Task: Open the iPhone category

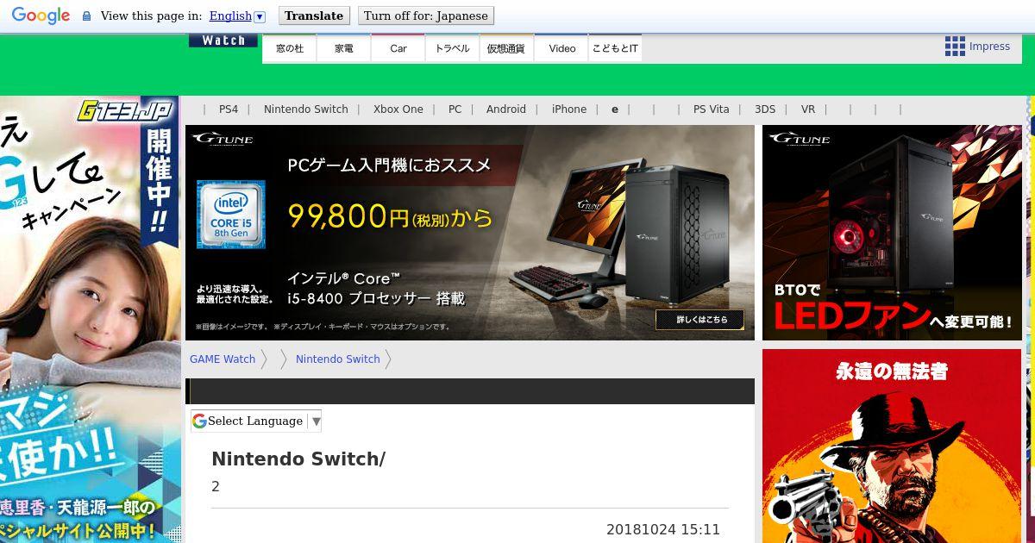Action: (569, 109)
